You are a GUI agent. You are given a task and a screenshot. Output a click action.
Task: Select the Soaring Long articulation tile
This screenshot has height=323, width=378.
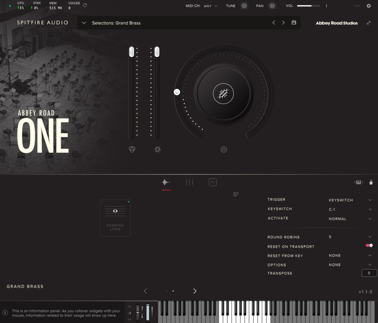[115, 218]
